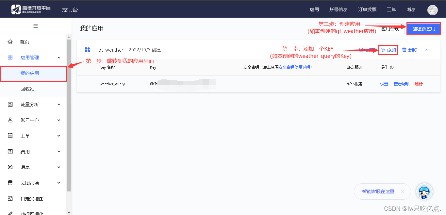The width and height of the screenshot is (446, 215).
Task: Click the 工单 clipboard icon in sidebar
Action: point(10,136)
